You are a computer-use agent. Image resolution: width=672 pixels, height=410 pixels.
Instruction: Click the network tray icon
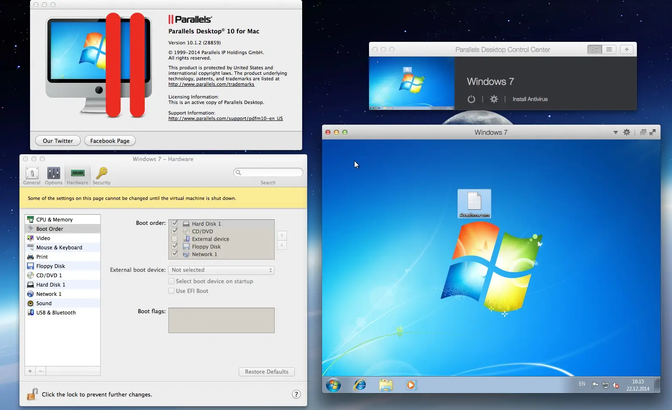[606, 385]
